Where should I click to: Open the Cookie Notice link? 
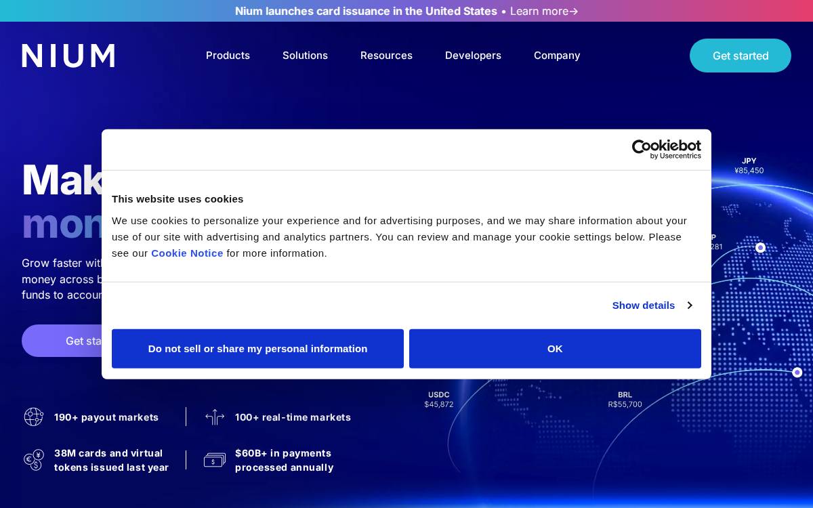187,253
